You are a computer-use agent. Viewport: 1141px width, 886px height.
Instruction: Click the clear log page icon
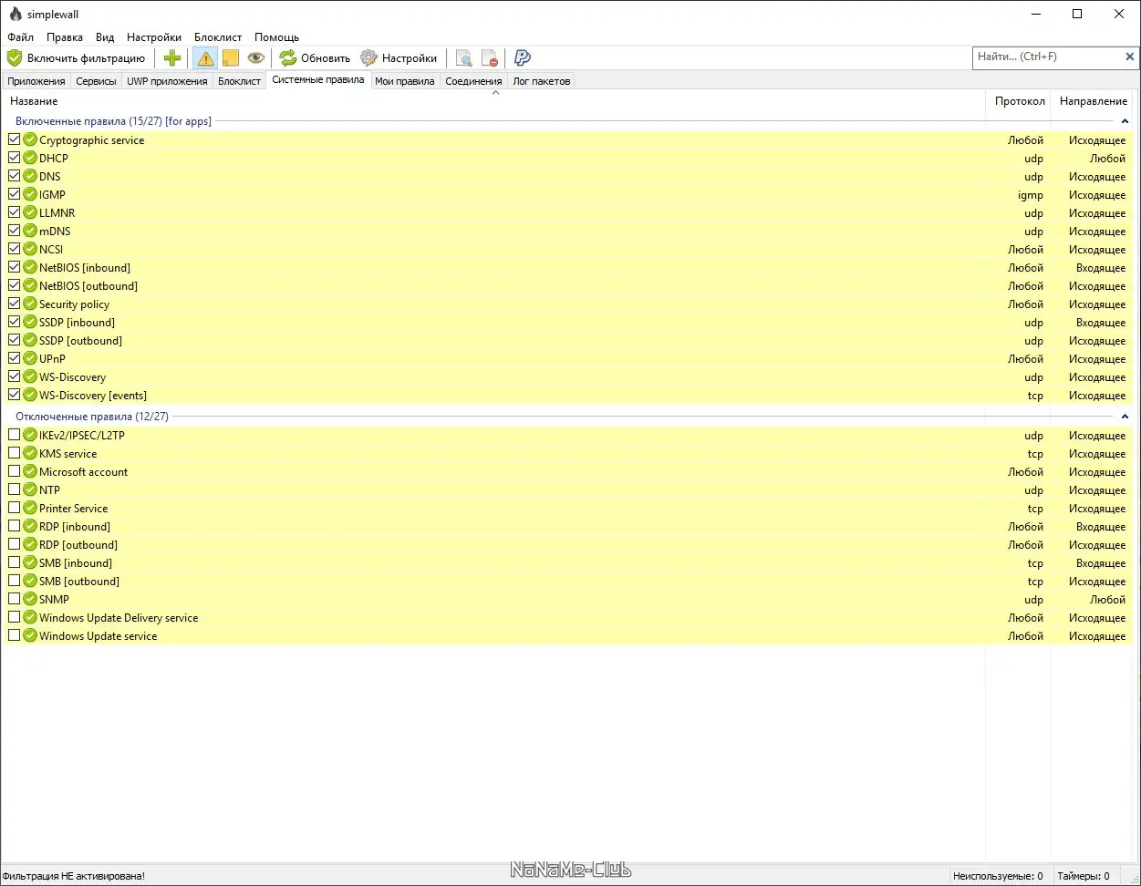[x=490, y=58]
